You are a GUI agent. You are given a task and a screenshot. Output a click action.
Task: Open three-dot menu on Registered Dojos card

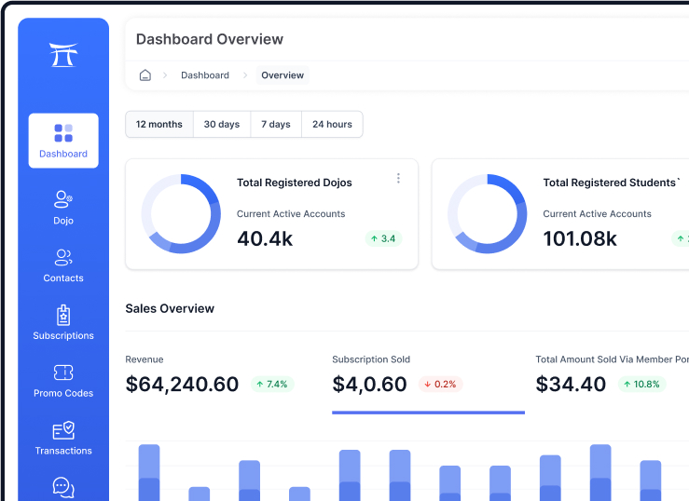[398, 179]
